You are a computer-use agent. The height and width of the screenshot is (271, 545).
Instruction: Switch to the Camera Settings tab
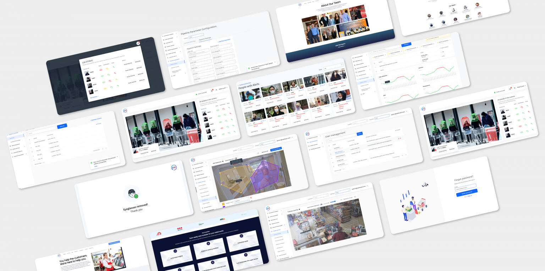point(190,42)
